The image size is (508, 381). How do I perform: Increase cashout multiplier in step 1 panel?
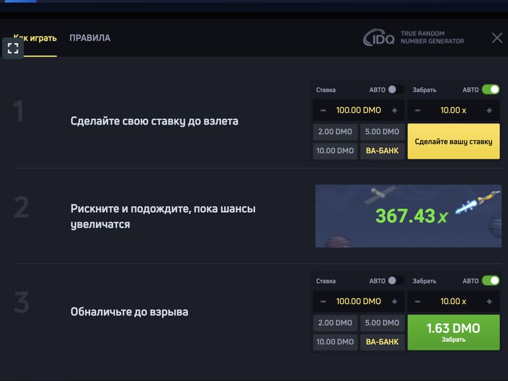(x=489, y=110)
